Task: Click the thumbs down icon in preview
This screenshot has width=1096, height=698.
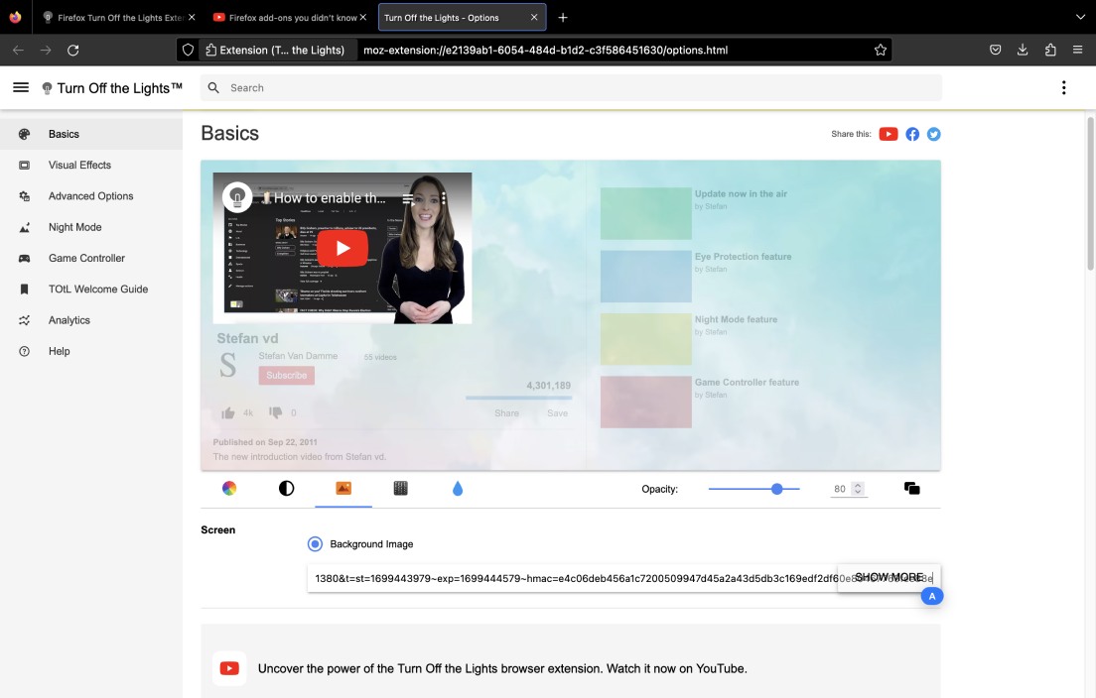Action: 275,412
